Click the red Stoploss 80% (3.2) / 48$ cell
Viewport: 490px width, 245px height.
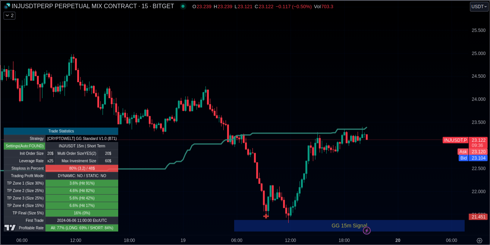[82, 168]
